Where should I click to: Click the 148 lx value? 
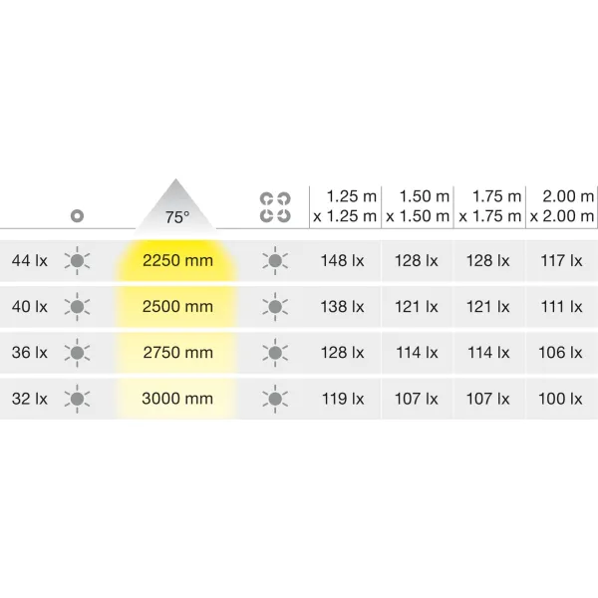coord(342,261)
